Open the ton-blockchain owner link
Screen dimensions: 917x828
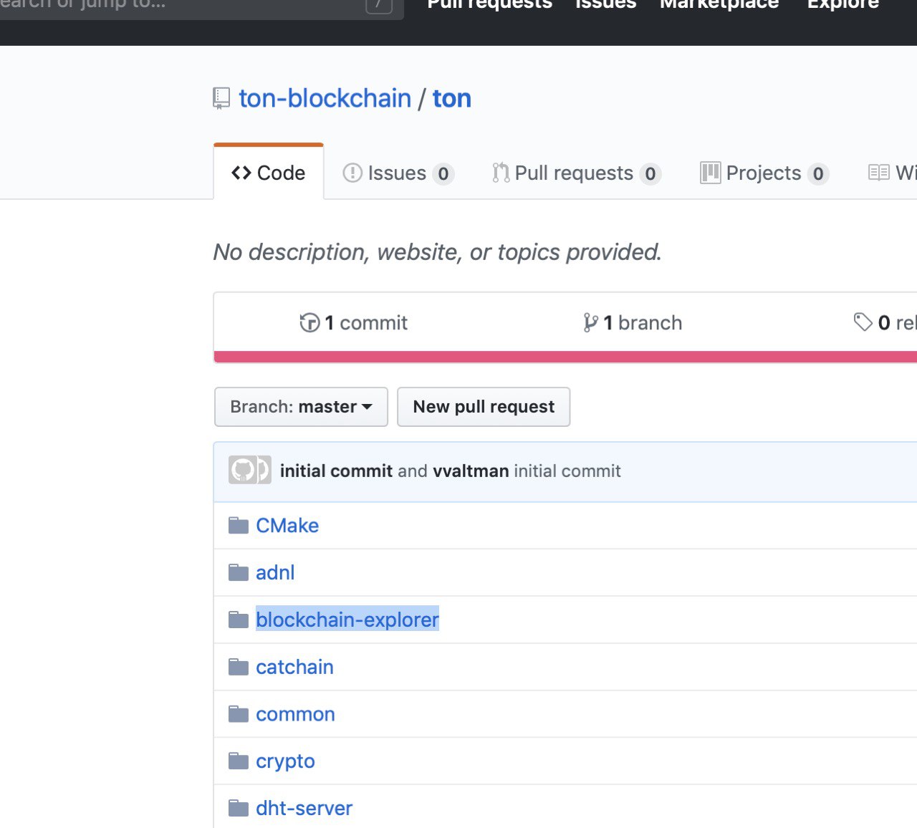(x=325, y=98)
